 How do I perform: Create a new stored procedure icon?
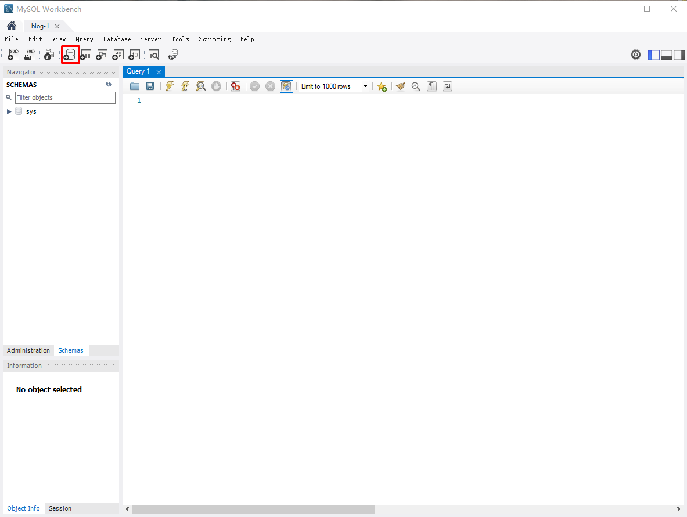[x=118, y=55]
